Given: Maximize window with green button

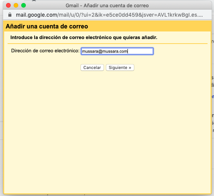Looking at the screenshot, I should (24, 5).
